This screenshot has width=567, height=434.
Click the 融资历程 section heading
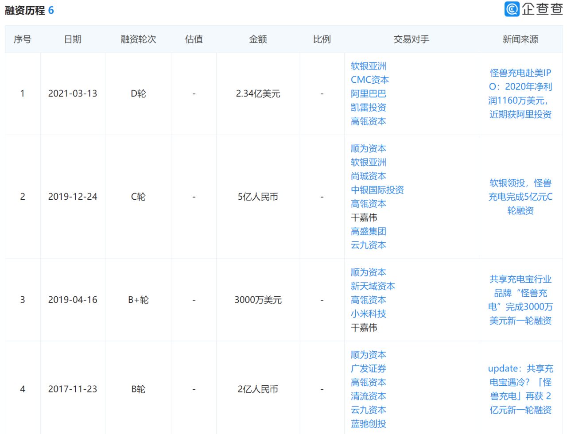click(x=25, y=10)
